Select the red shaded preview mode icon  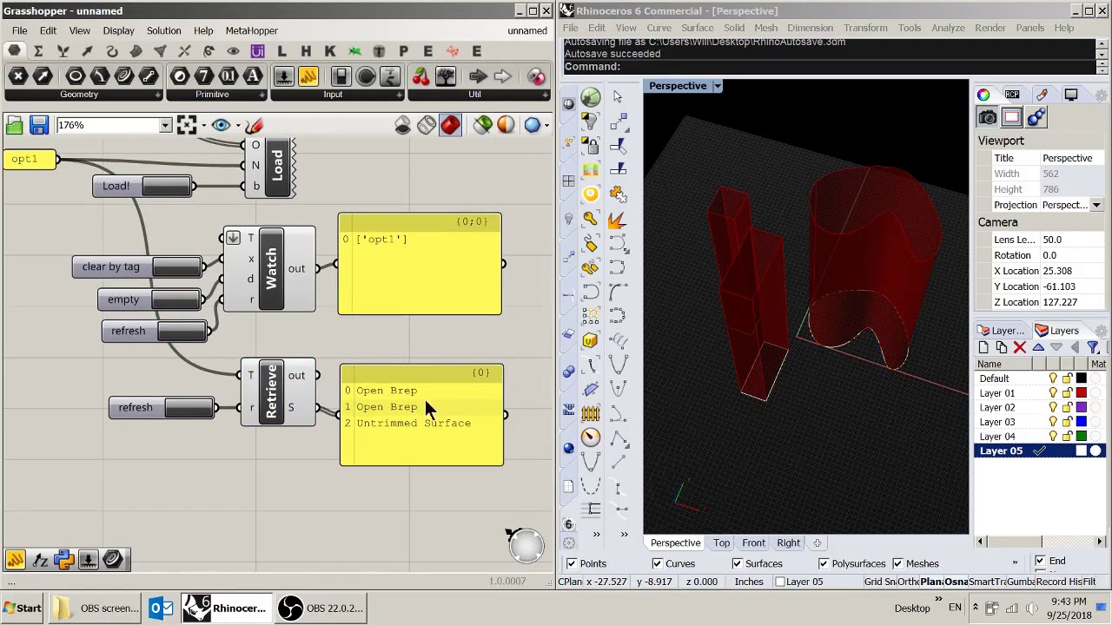pos(450,125)
